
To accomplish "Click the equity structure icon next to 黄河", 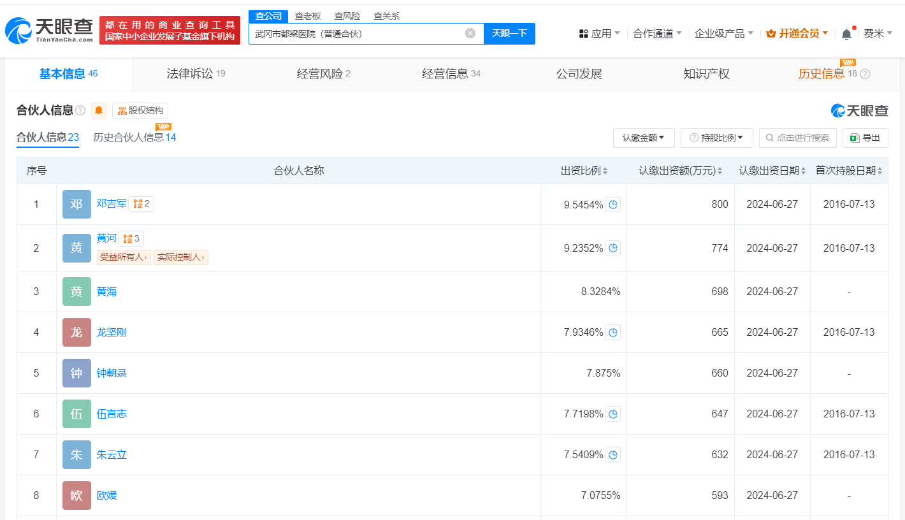I will pos(131,238).
